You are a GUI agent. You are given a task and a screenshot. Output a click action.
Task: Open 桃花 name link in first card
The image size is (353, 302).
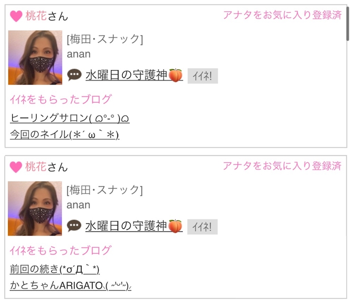pos(36,16)
